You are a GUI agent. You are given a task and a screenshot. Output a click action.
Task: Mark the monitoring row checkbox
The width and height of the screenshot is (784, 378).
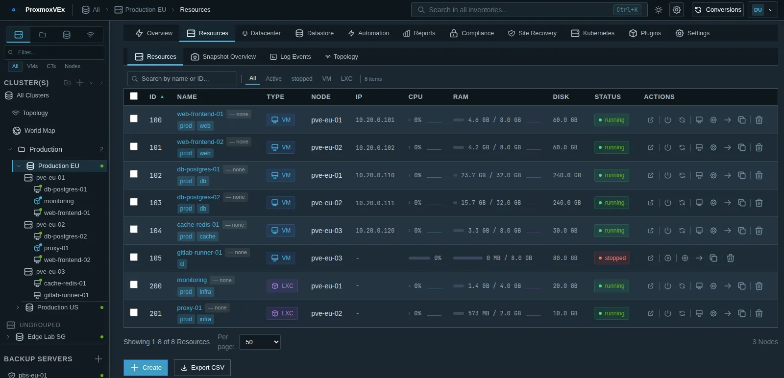pyautogui.click(x=134, y=284)
